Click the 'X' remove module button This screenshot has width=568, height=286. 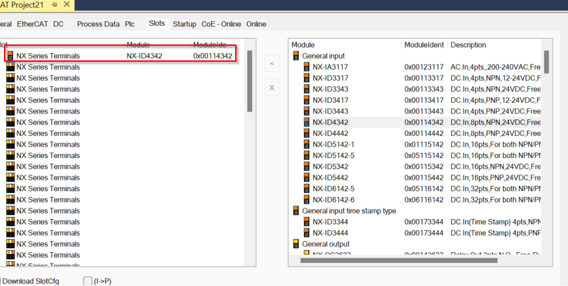coord(272,88)
